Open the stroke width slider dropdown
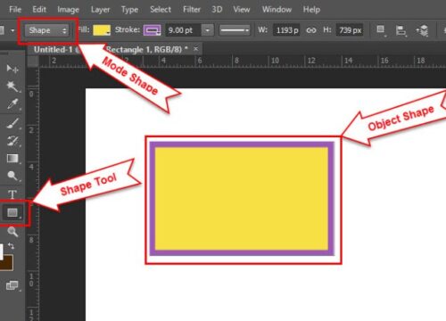This screenshot has height=321, width=446. 208,30
